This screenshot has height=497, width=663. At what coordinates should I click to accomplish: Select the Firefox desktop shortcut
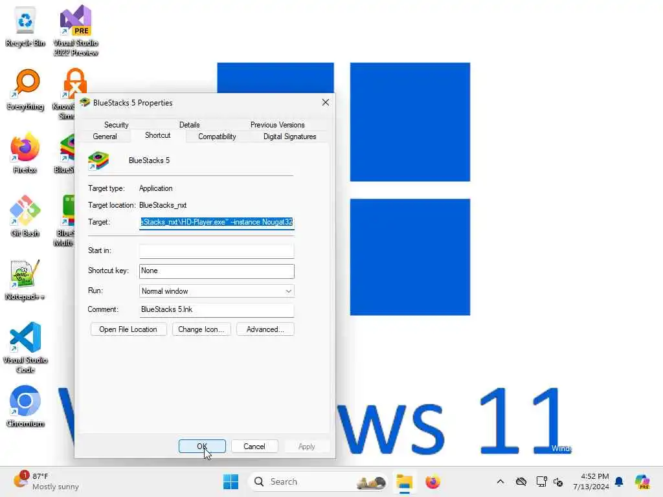click(x=25, y=153)
